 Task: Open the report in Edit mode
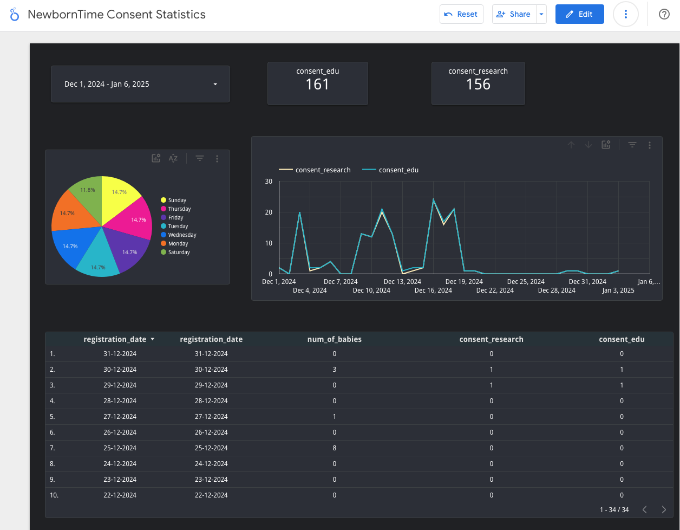(x=580, y=14)
